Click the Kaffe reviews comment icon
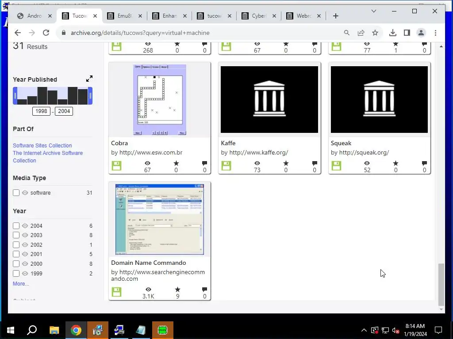Screen dimensions: 453x339 point(315,163)
